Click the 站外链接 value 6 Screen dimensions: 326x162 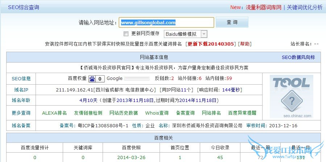coord(200,78)
